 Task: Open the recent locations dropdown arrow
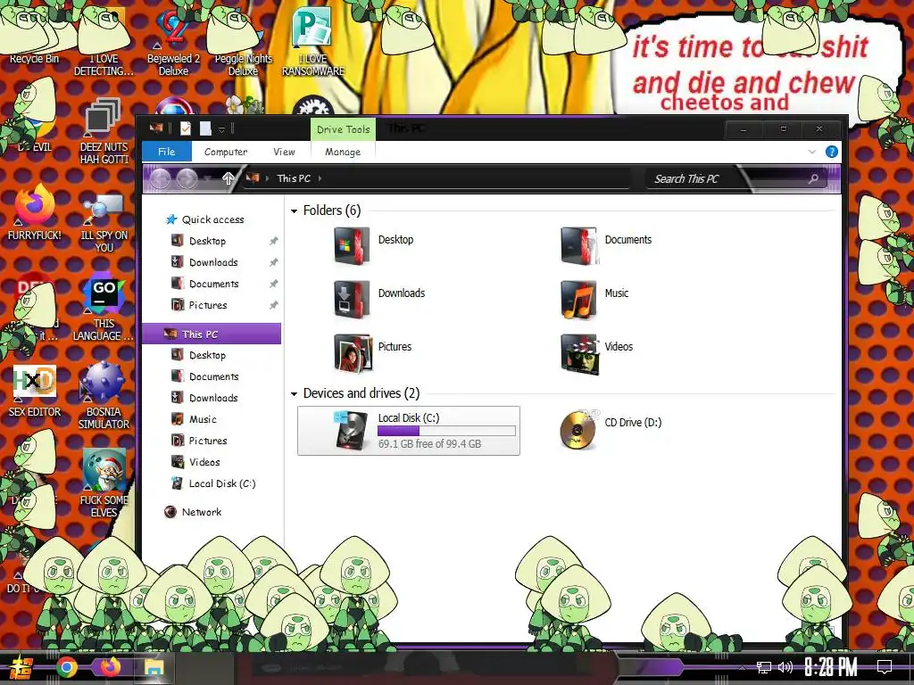pos(207,178)
